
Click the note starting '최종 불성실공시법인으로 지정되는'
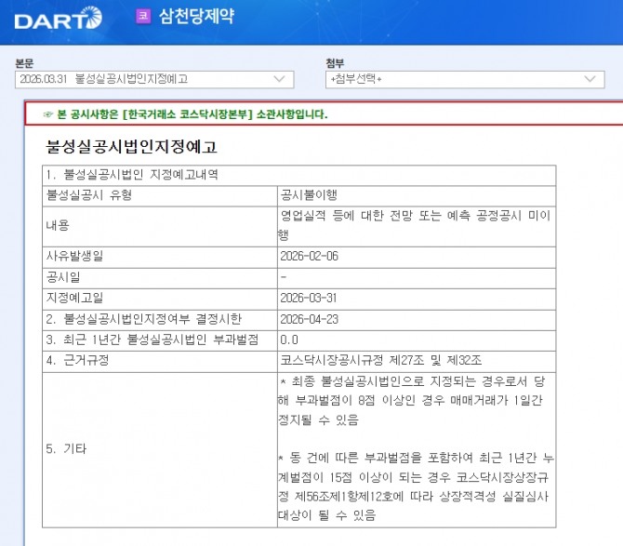(x=412, y=401)
